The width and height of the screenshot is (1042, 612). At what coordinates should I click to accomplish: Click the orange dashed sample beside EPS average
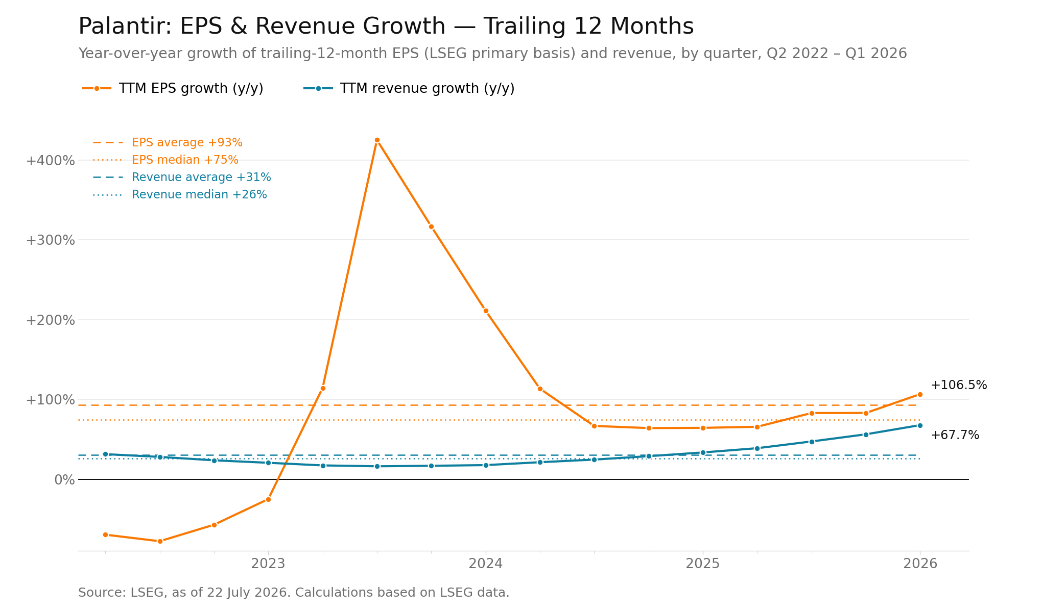[x=108, y=143]
